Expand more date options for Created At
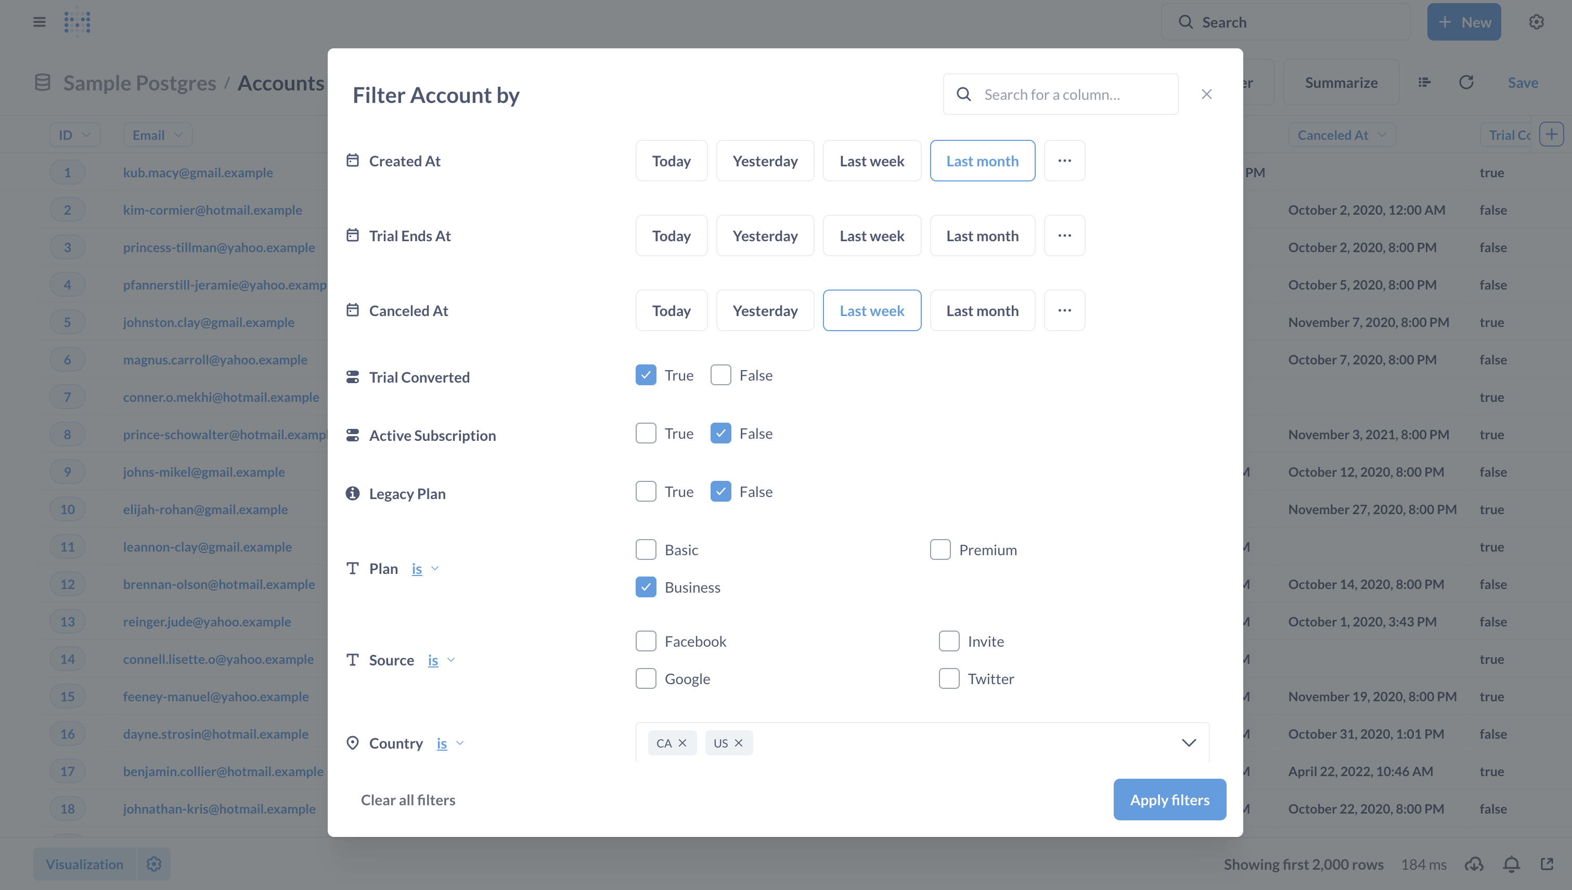 pos(1064,160)
